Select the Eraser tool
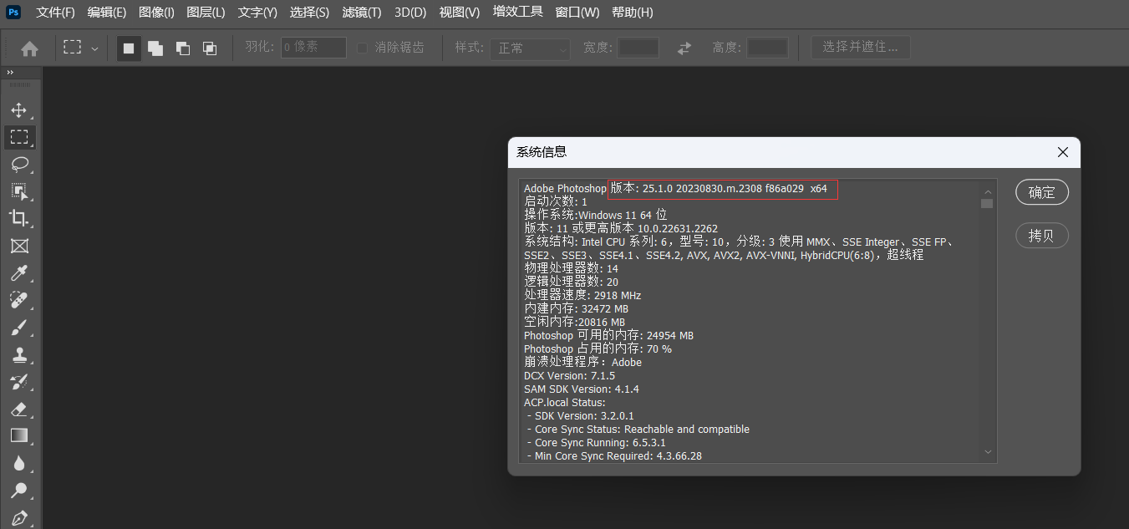 (19, 409)
